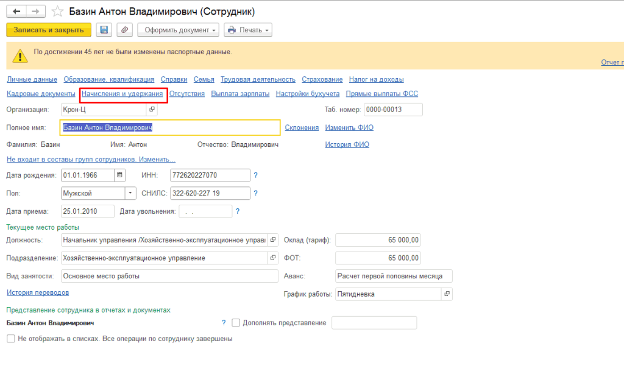Open the История переводов link

click(34, 292)
